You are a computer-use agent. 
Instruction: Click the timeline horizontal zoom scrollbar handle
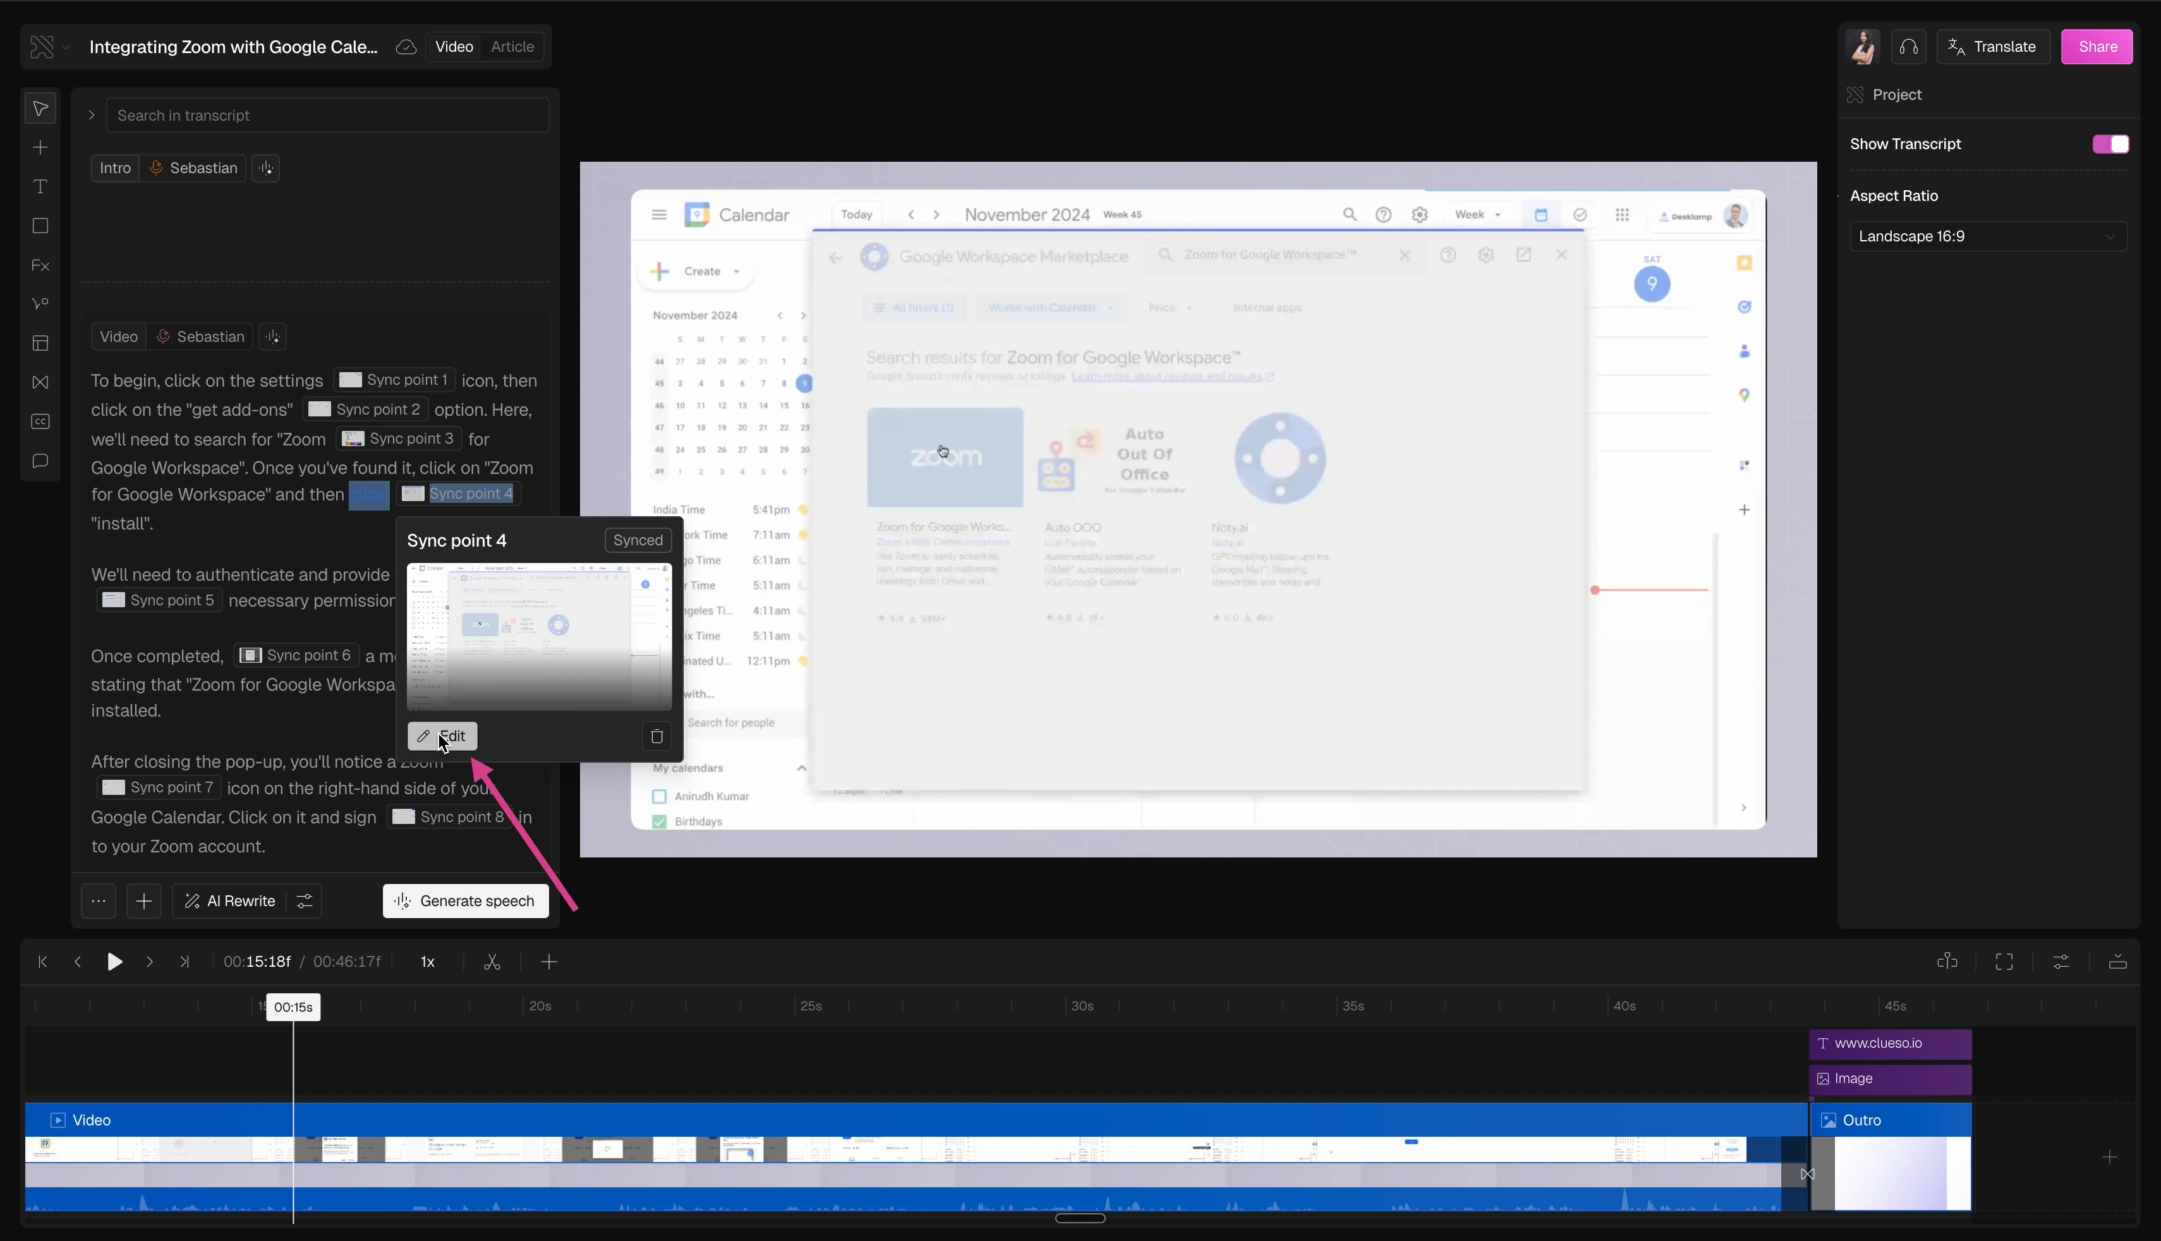(1080, 1218)
